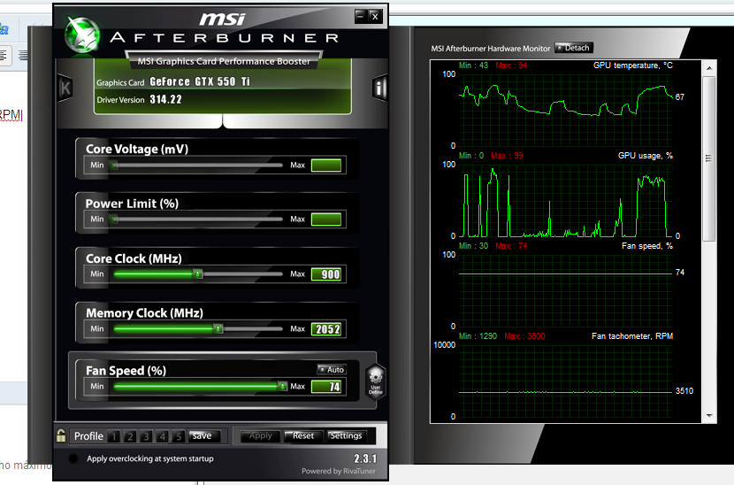Open the Settings button
Image resolution: width=734 pixels, height=485 pixels.
[x=346, y=435]
